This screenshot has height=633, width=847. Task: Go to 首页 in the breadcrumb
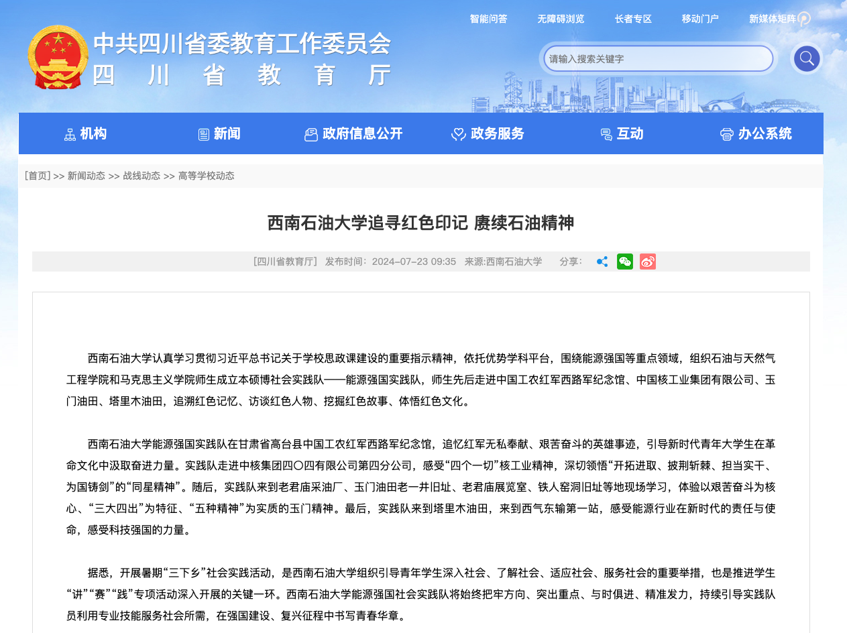point(38,176)
